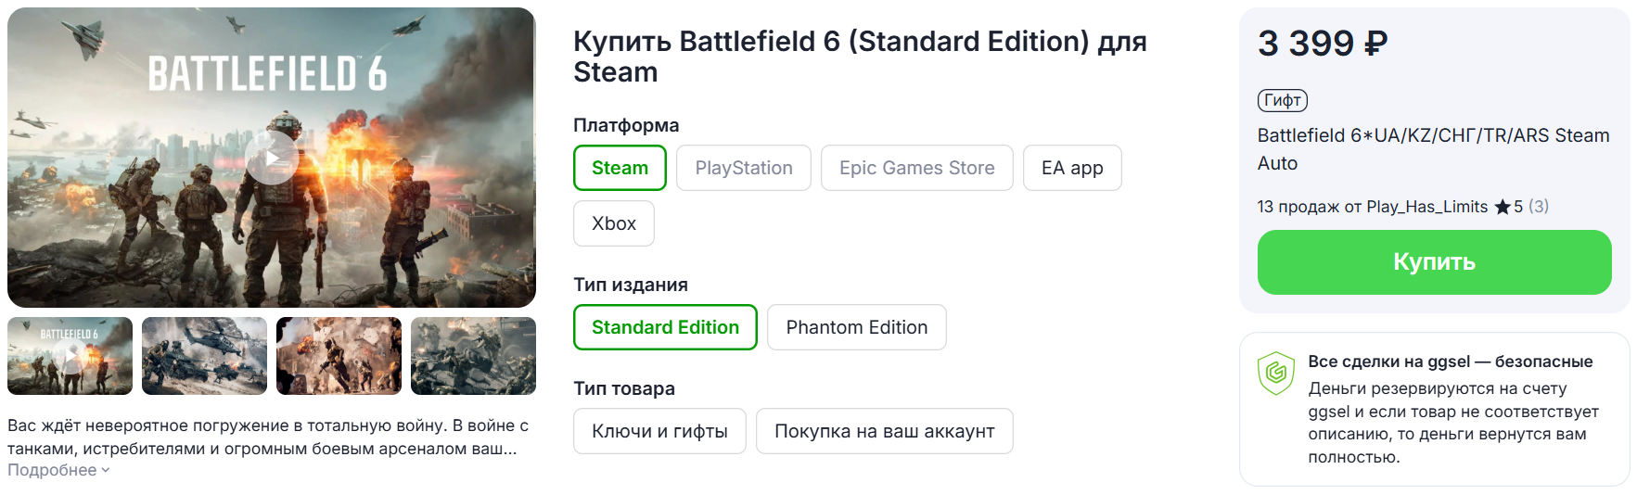Click the seller rating star icon
The image size is (1637, 495).
click(x=1503, y=207)
